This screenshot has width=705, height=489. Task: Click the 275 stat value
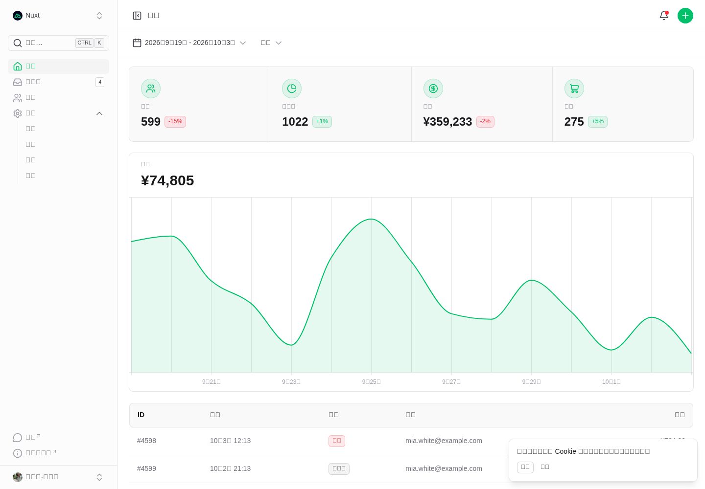[574, 122]
